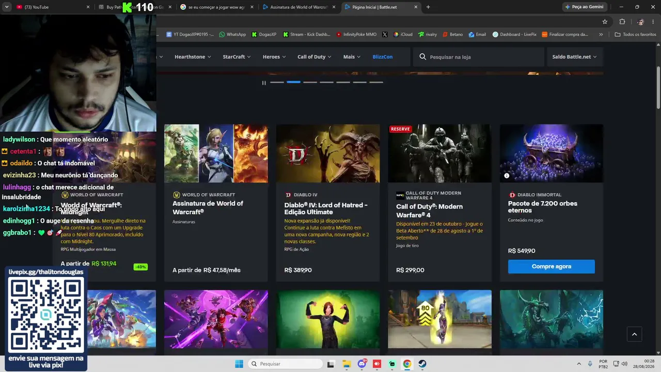
Task: Open Assinatura de World of Warcraft title
Action: click(x=208, y=208)
